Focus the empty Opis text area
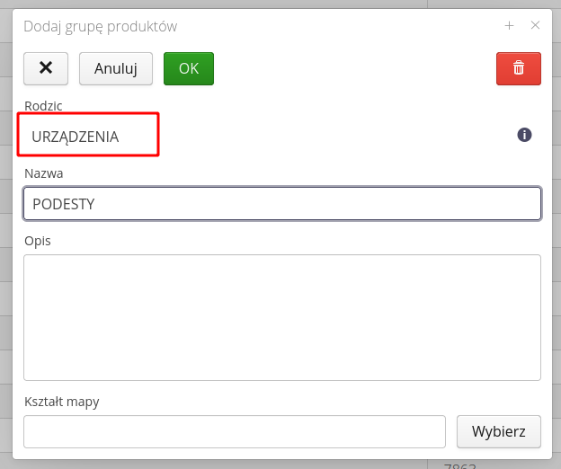 [x=281, y=317]
